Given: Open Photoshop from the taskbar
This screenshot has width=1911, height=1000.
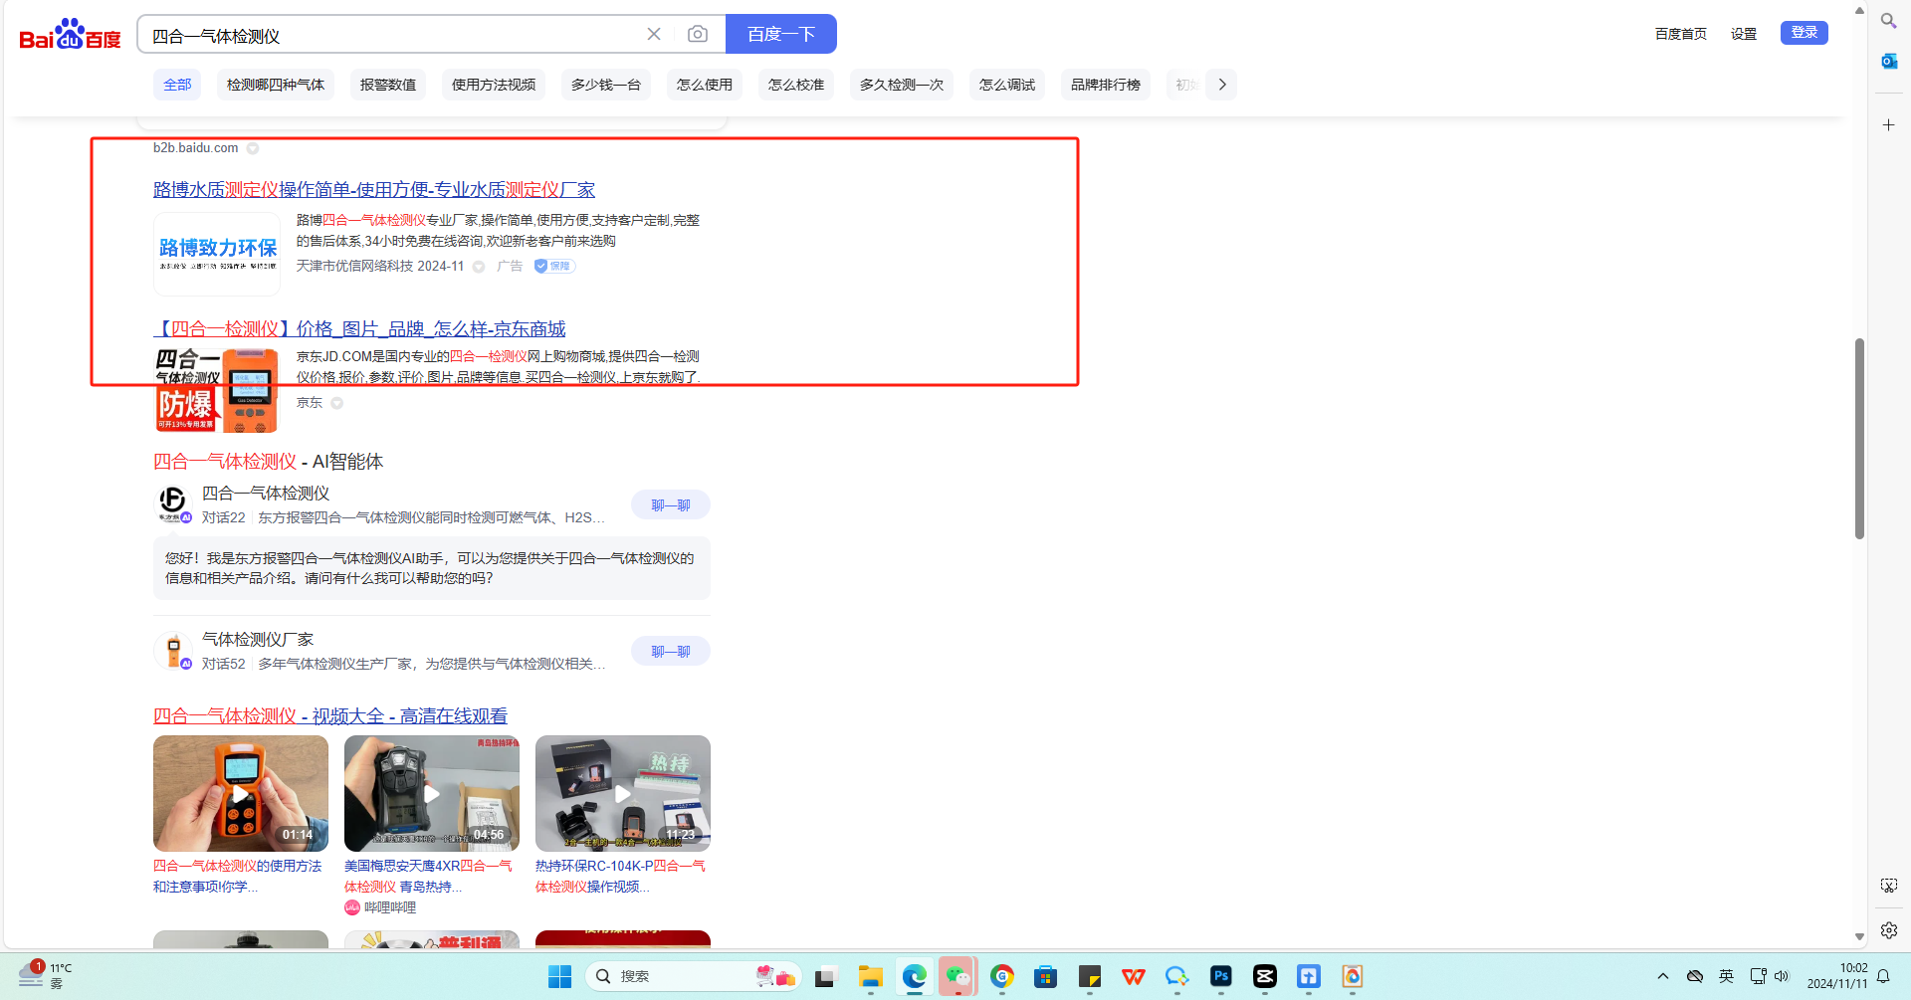Looking at the screenshot, I should (x=1220, y=977).
